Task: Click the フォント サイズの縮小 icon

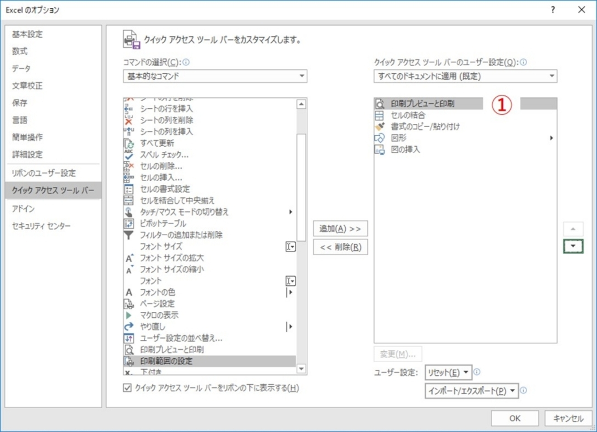Action: pos(129,269)
